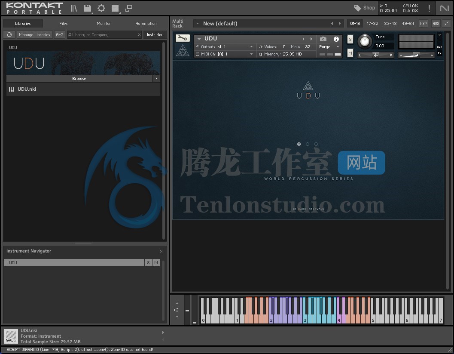
Task: Select UDU.nki instrument file
Action: 83,89
